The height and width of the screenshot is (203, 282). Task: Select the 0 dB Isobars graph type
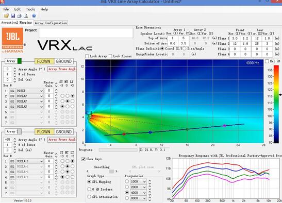tap(89, 189)
